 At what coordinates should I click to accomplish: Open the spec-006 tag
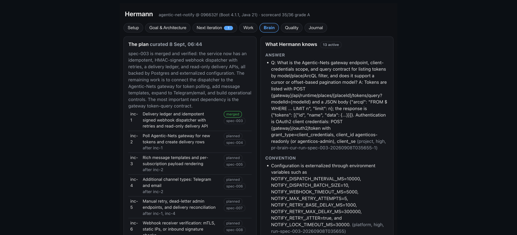pos(235,186)
